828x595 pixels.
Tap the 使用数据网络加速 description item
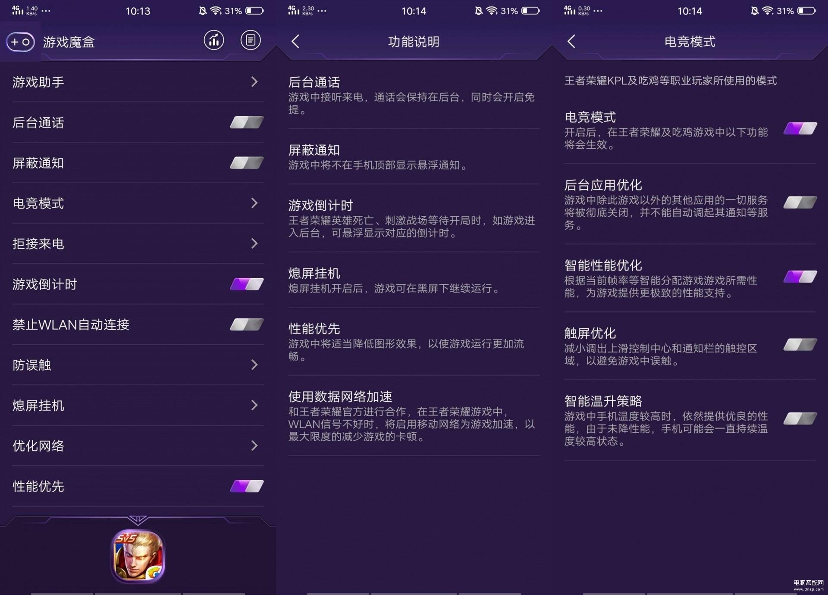pyautogui.click(x=414, y=416)
